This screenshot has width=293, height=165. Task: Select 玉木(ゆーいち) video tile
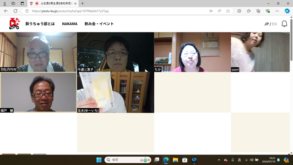click(x=115, y=93)
